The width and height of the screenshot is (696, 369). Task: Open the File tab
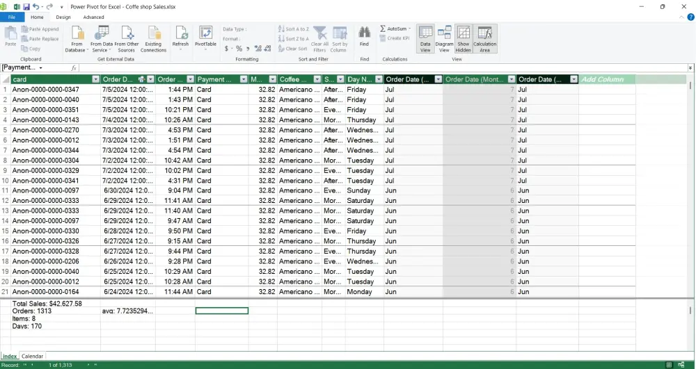click(x=12, y=17)
